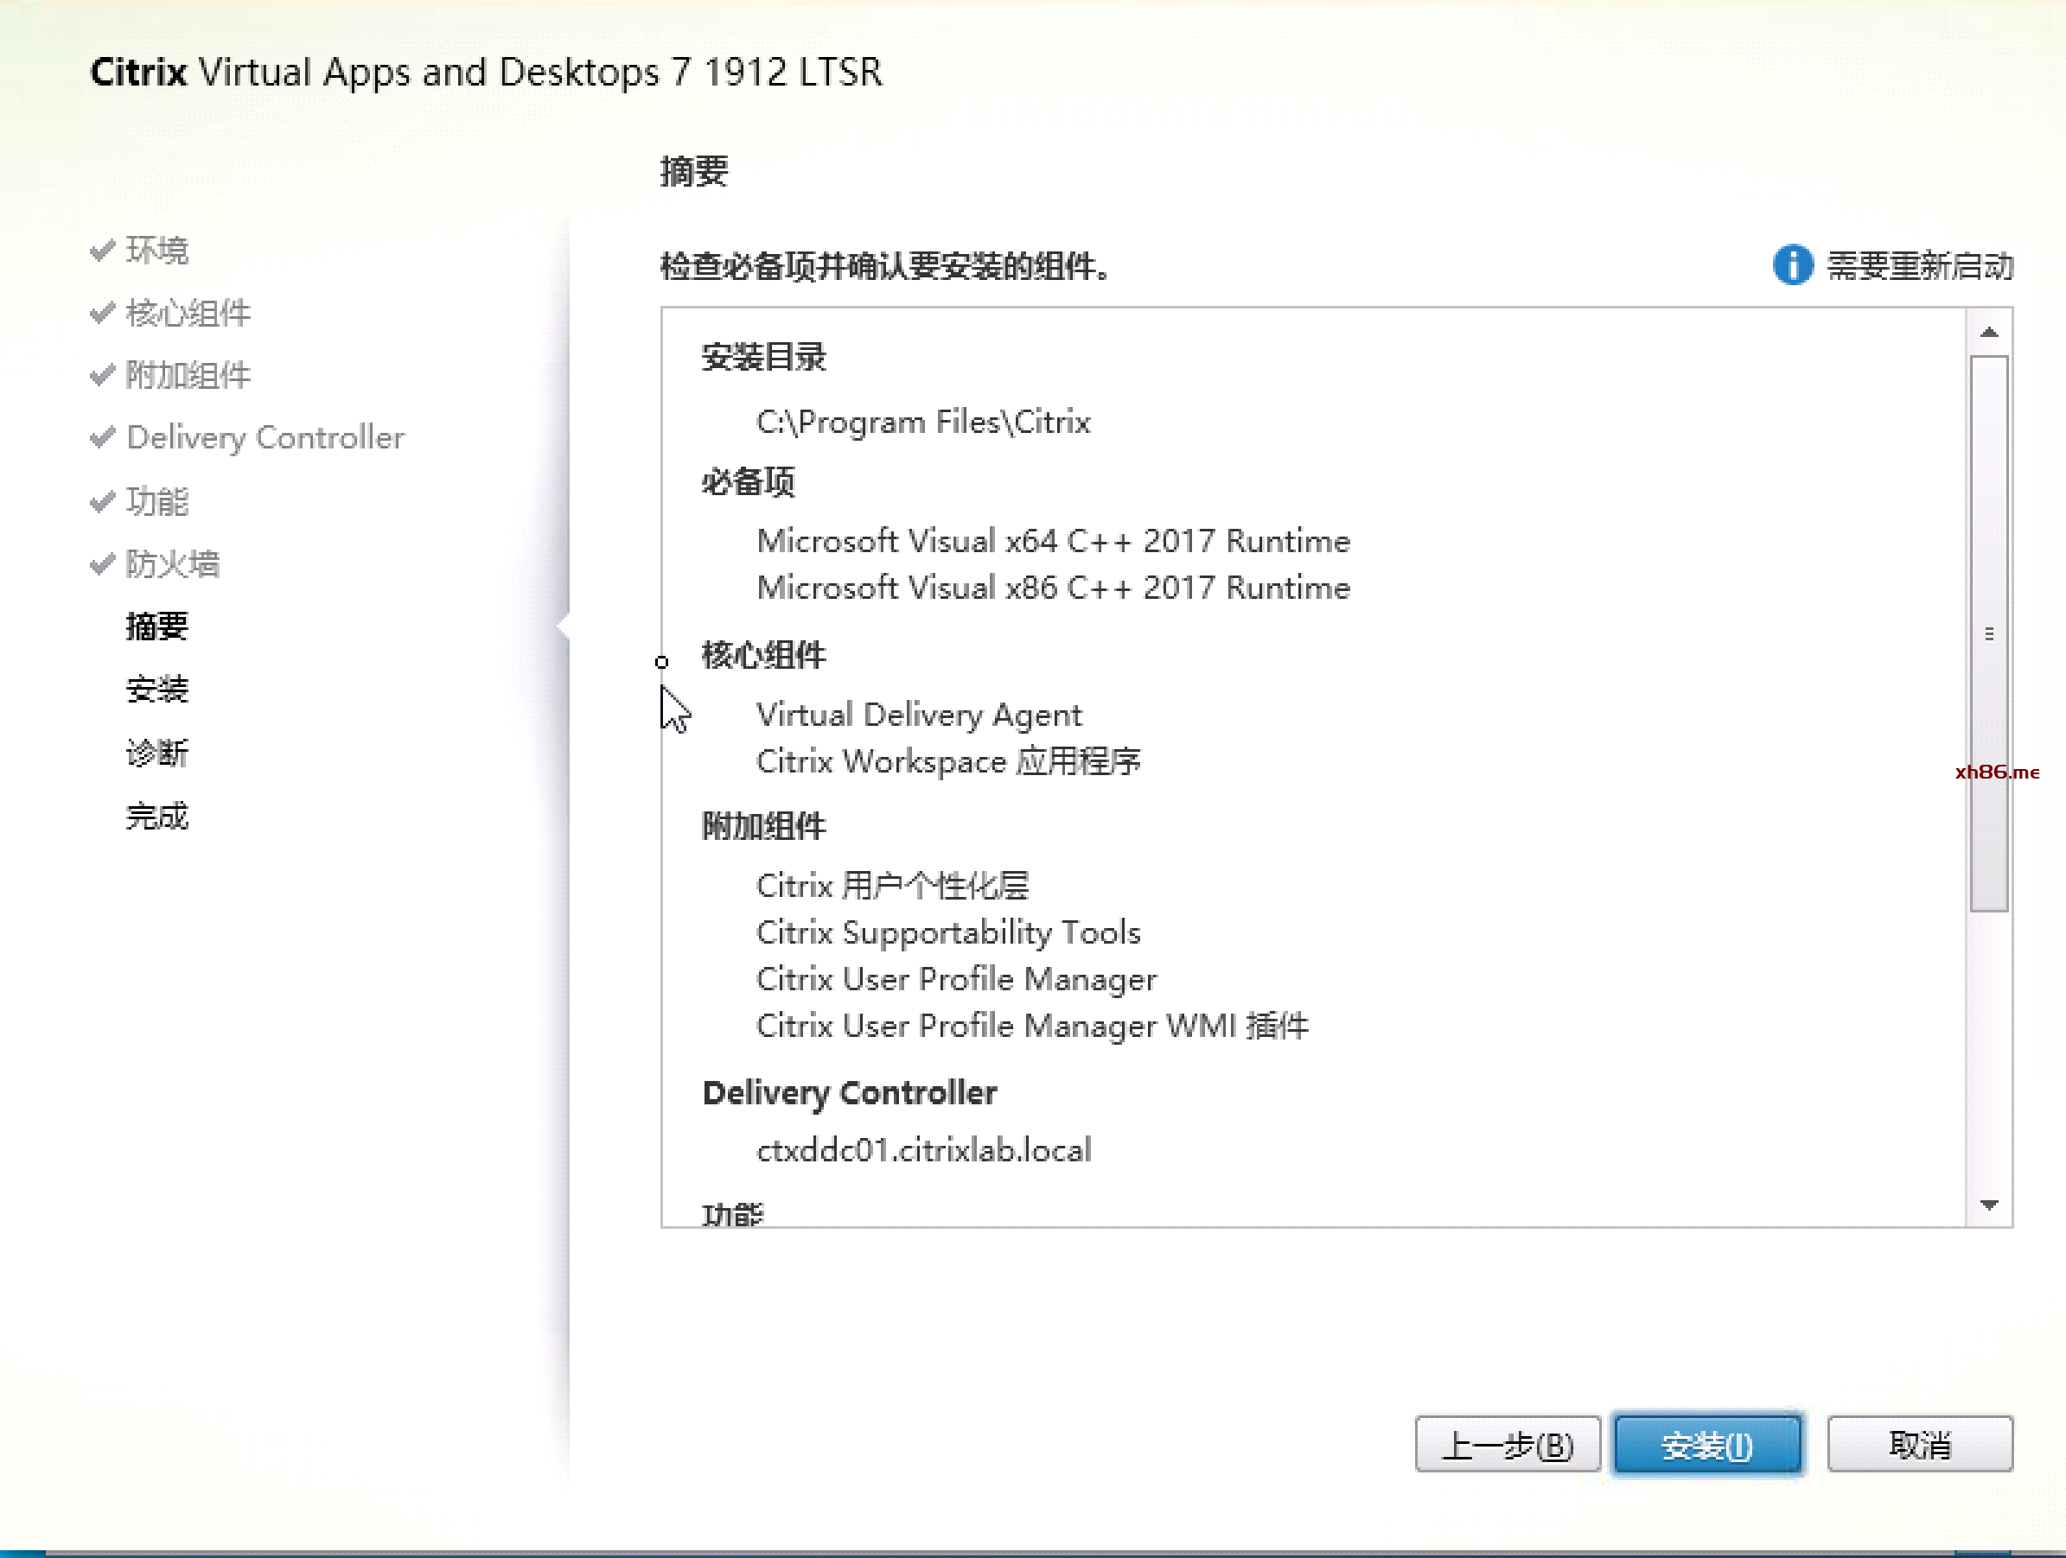Viewport: 2066px width, 1558px height.
Task: Click the ctxddc01.citrixlab.local controller entry
Action: point(923,1149)
